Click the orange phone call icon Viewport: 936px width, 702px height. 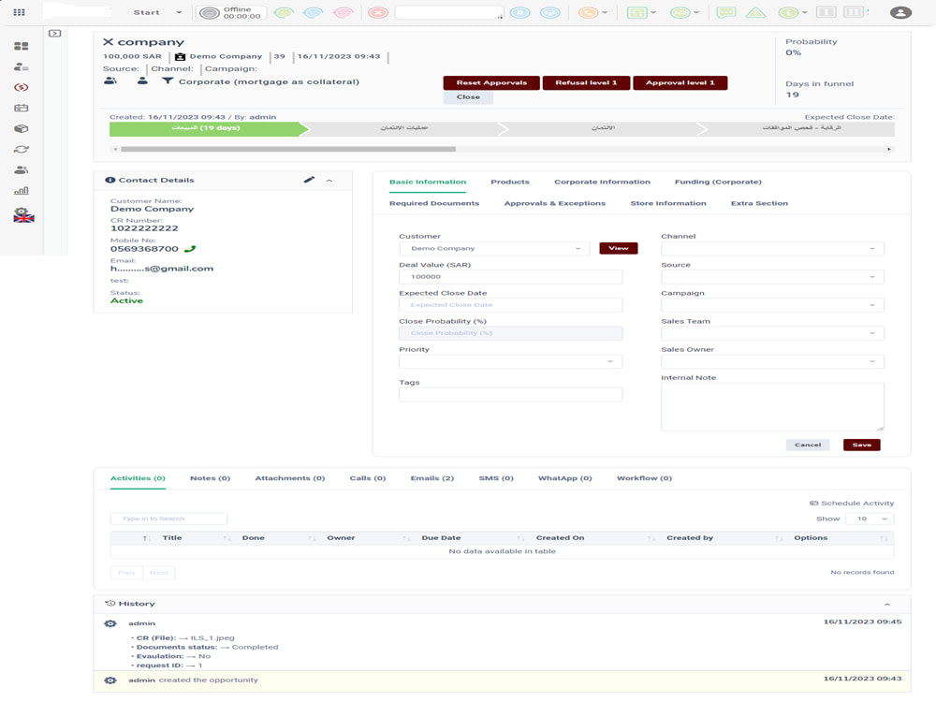point(588,12)
